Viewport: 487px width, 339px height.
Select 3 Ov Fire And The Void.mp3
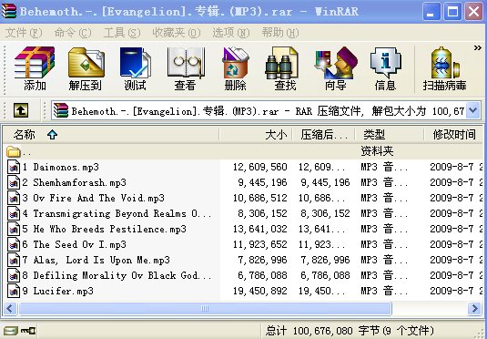point(94,198)
